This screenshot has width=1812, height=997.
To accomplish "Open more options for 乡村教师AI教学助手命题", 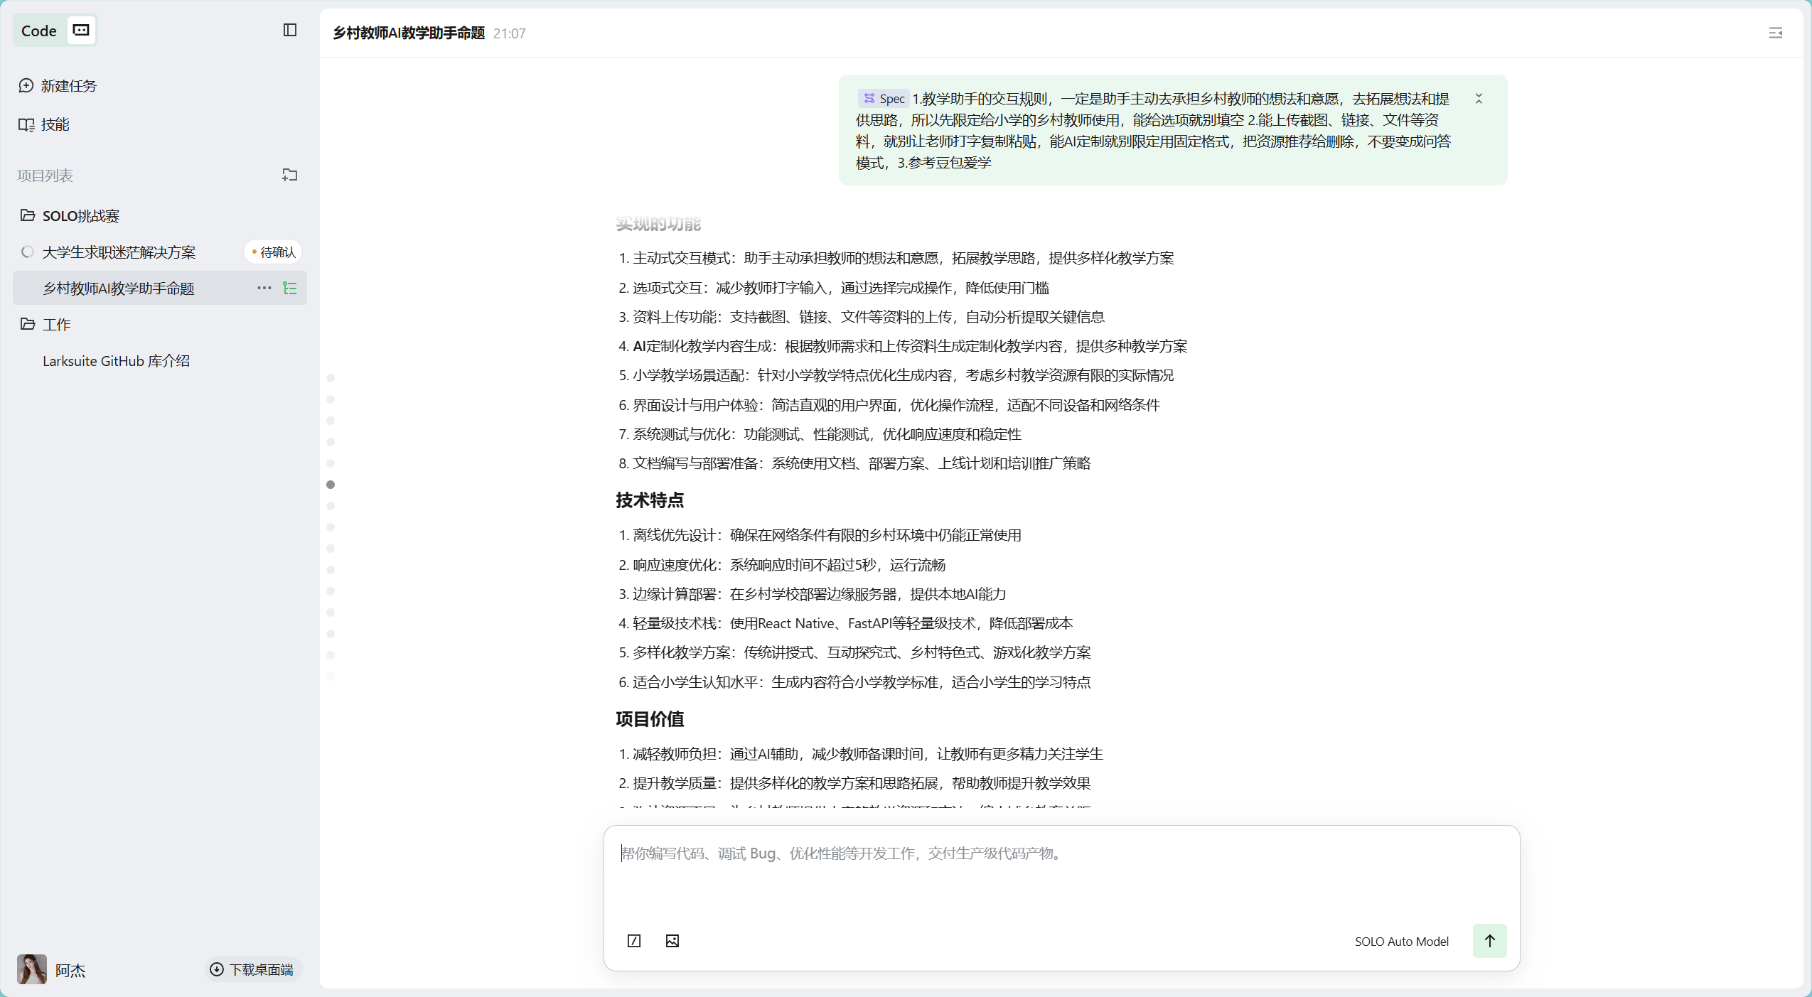I will coord(264,288).
